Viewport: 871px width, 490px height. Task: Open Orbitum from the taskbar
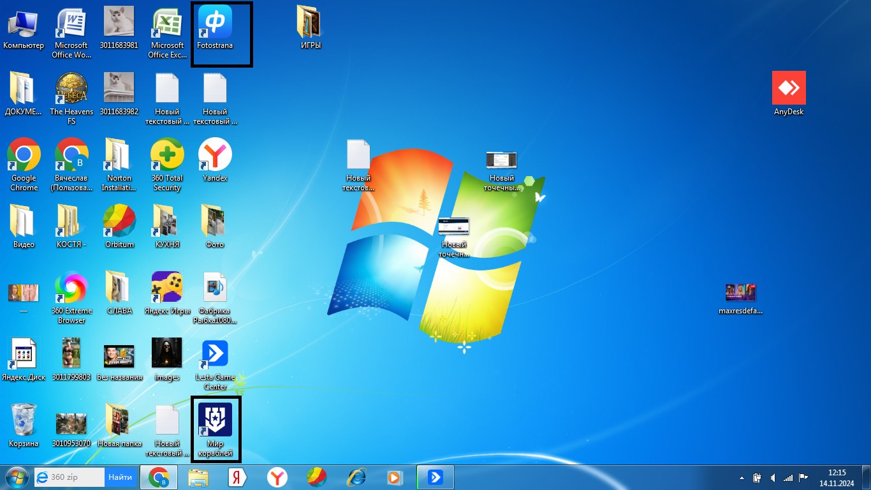pyautogui.click(x=317, y=477)
